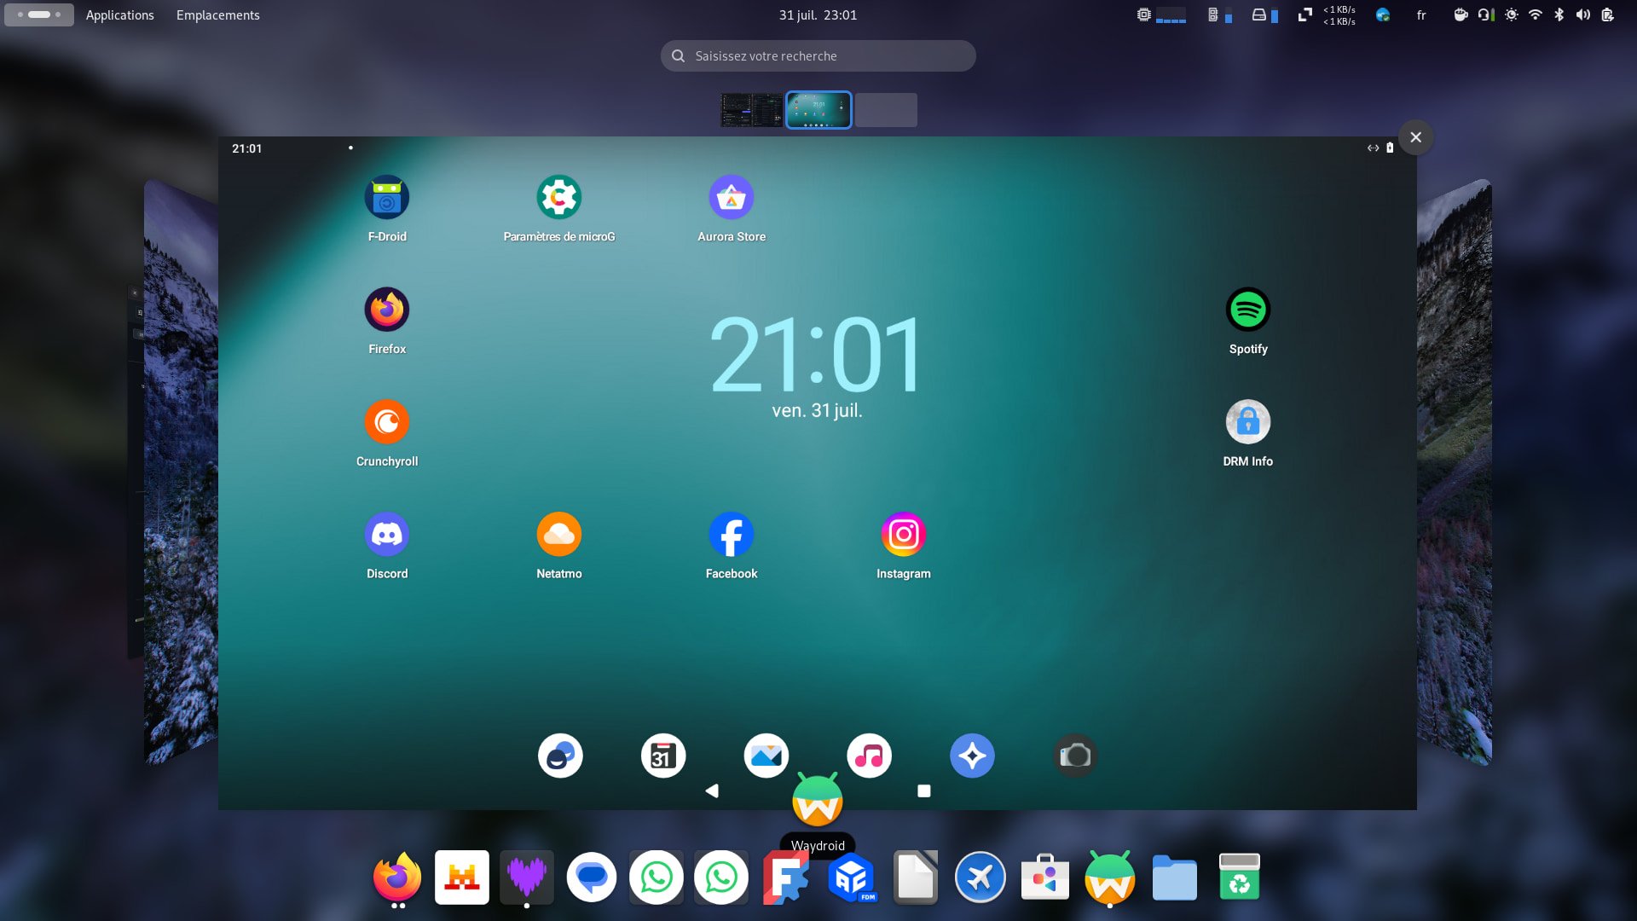Viewport: 1637px width, 921px height.
Task: Open the Bluetooth indicator
Action: [x=1559, y=15]
